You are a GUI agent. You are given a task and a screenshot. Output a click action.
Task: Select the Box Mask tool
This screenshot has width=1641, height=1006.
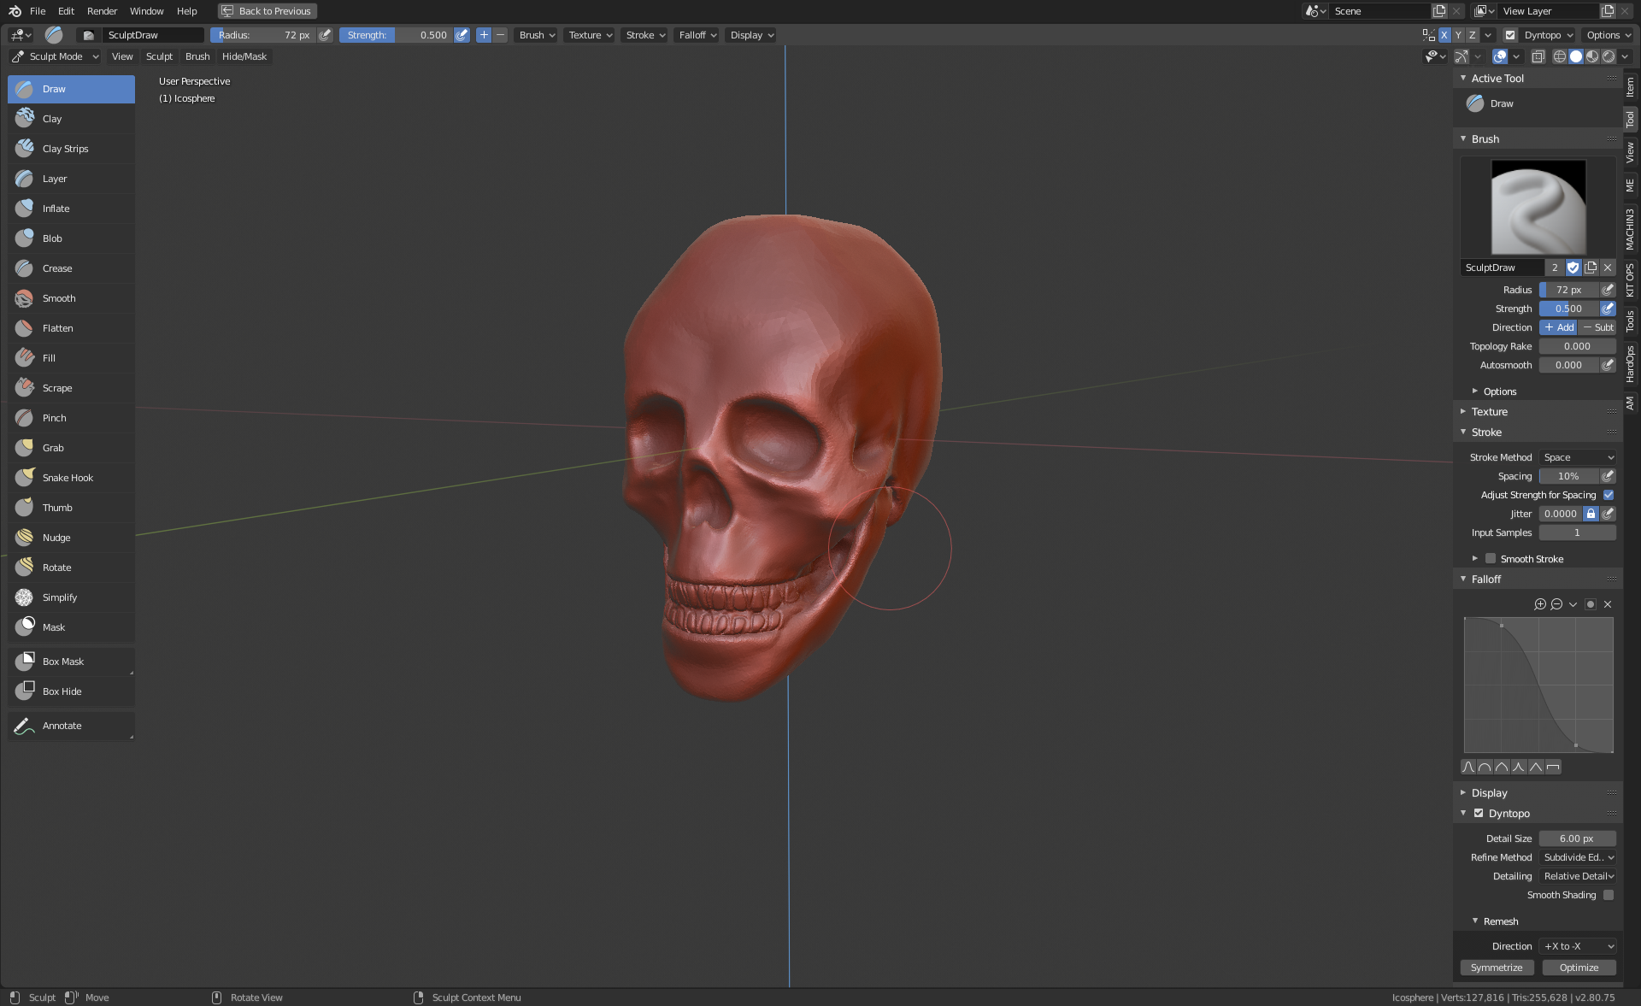[x=63, y=662]
